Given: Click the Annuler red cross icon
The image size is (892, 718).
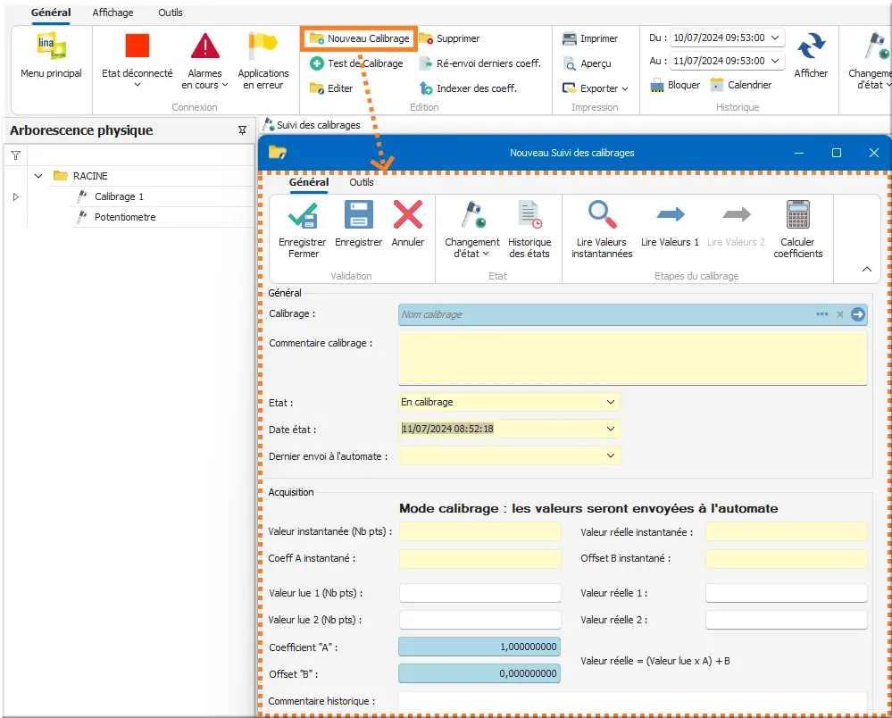Looking at the screenshot, I should (x=408, y=214).
